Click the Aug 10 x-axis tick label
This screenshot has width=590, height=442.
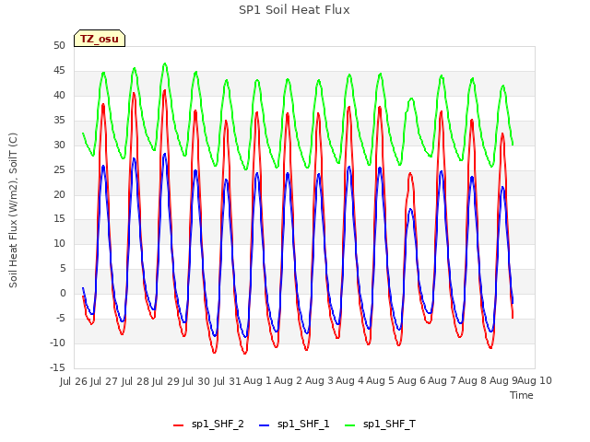pyautogui.click(x=535, y=380)
